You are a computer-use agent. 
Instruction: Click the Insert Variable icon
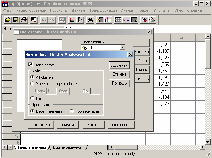coord(108,20)
